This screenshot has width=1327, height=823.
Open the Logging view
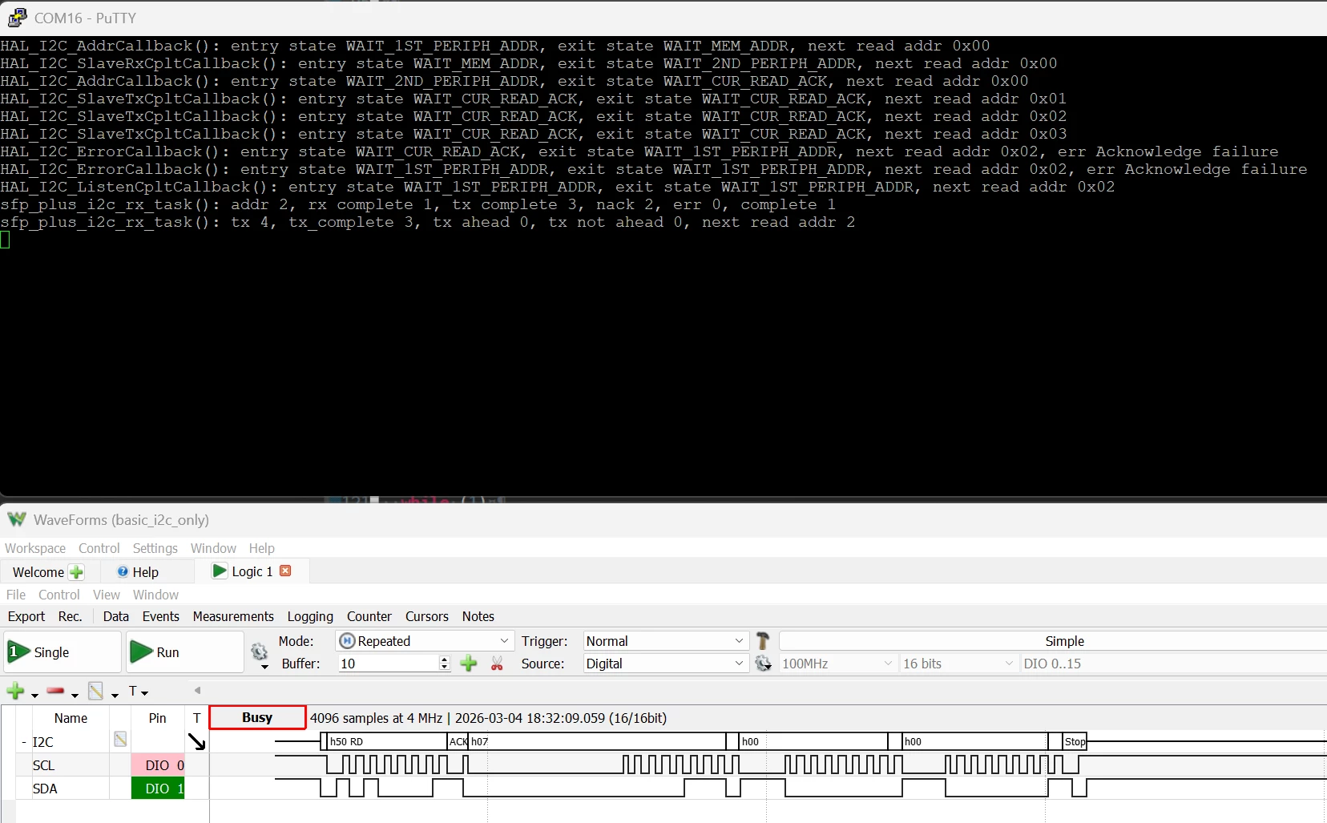pos(310,616)
